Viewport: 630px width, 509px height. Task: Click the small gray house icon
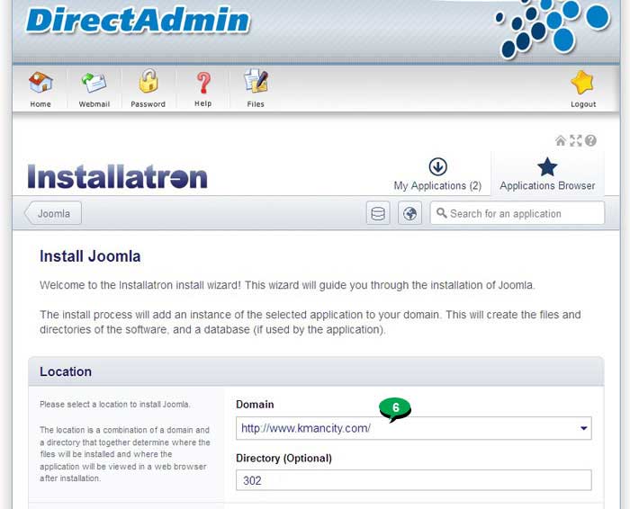click(561, 141)
